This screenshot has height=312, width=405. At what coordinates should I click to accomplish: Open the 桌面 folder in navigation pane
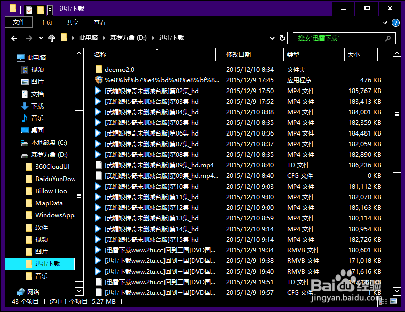tap(32, 130)
